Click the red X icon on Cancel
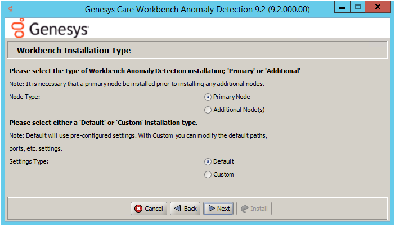Viewport: 395px width, 226px height. point(138,209)
